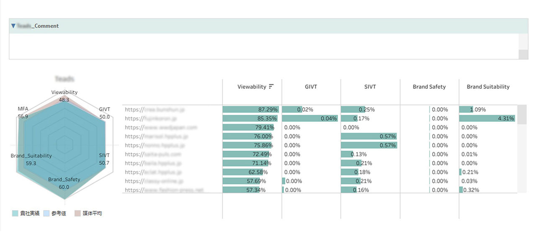Click the 媒体平均 pink legend swatch
The image size is (536, 239).
click(x=77, y=213)
